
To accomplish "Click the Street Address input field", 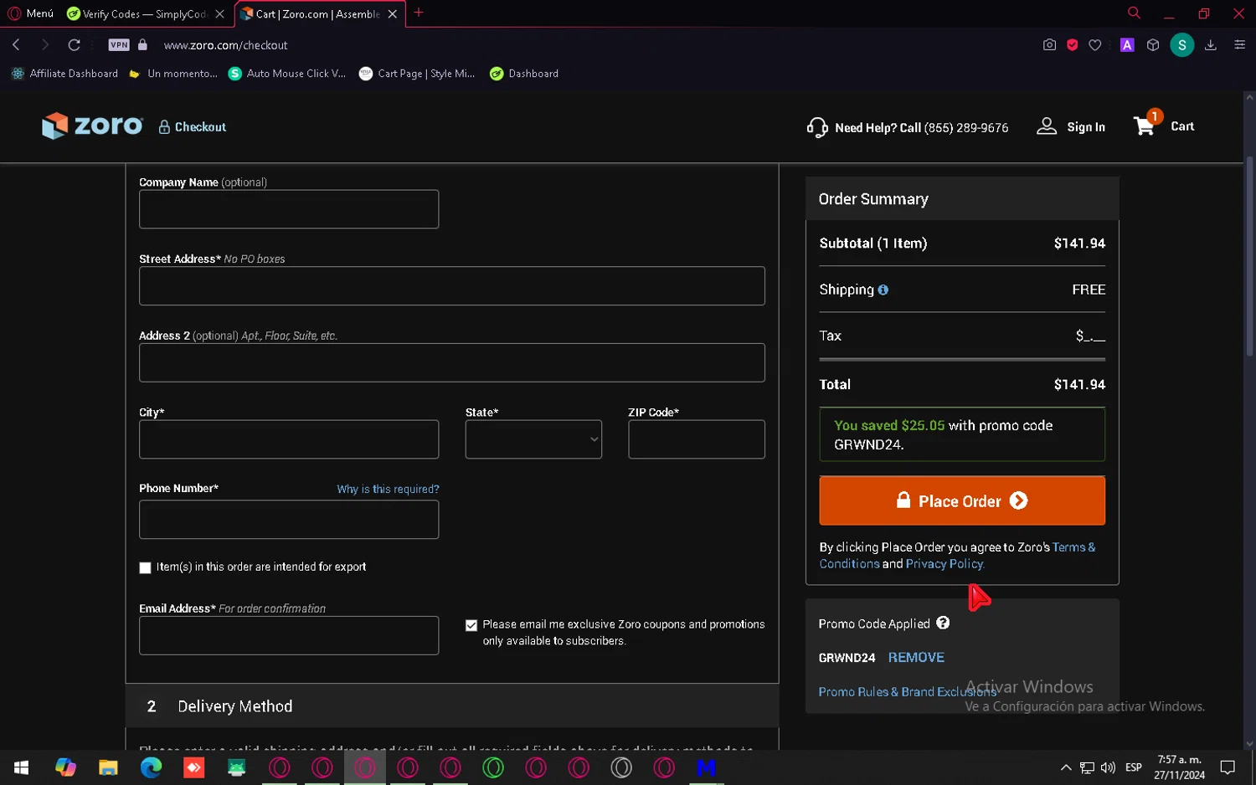I will (x=451, y=286).
